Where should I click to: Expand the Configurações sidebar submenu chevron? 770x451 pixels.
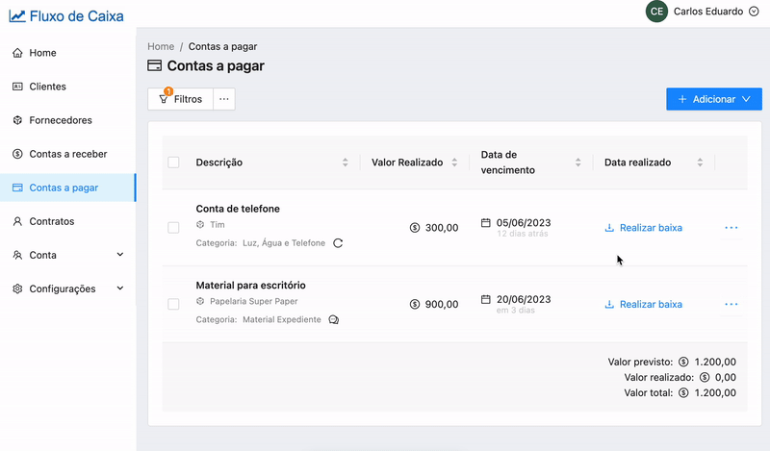click(120, 288)
